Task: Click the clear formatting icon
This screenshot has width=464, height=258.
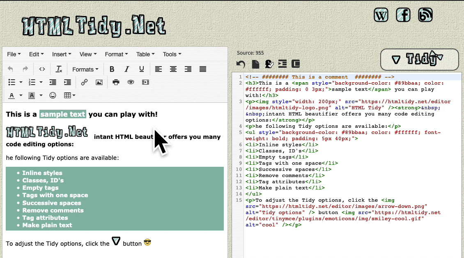Action: pyautogui.click(x=59, y=69)
